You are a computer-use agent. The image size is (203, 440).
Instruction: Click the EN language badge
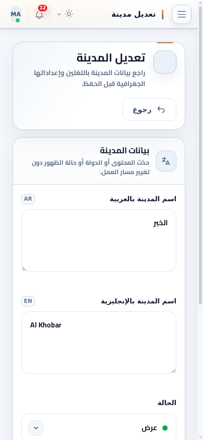pyautogui.click(x=28, y=301)
